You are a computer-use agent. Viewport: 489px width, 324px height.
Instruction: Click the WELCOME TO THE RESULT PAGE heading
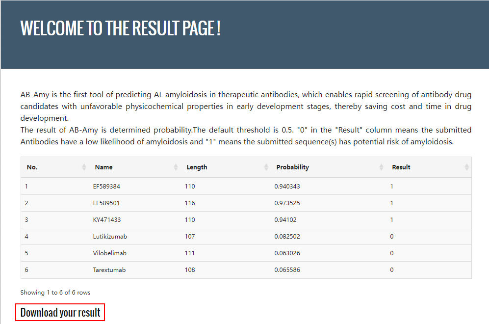pos(120,28)
